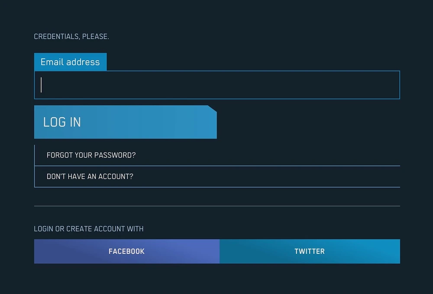The height and width of the screenshot is (294, 433).
Task: Click the horizontal divider above social login
Action: click(x=216, y=206)
